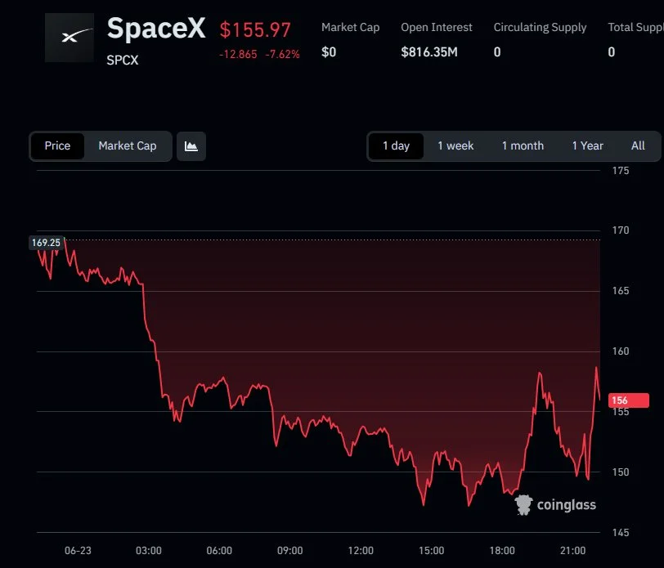Click the Market Cap header label
The width and height of the screenshot is (664, 568).
click(350, 28)
